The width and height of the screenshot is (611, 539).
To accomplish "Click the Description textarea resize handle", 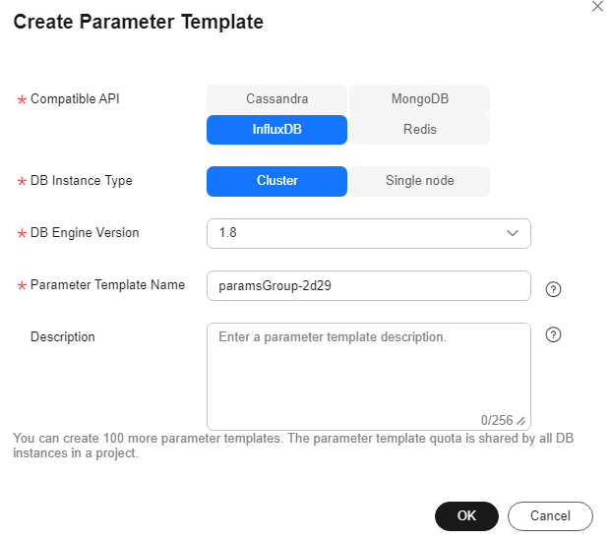I will click(x=521, y=421).
